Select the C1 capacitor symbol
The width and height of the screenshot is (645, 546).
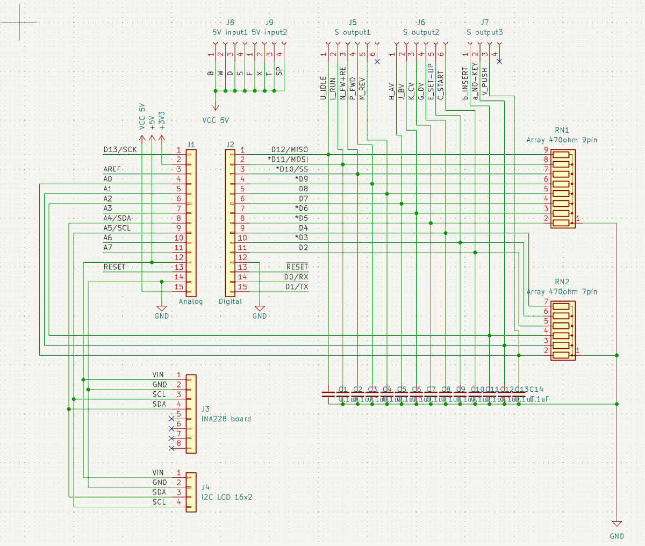point(328,394)
